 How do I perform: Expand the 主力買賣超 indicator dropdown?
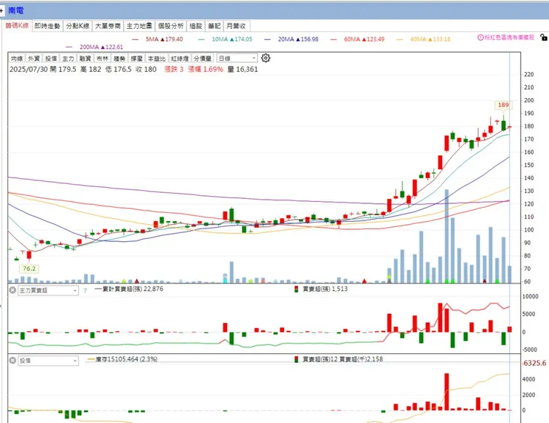click(x=48, y=291)
